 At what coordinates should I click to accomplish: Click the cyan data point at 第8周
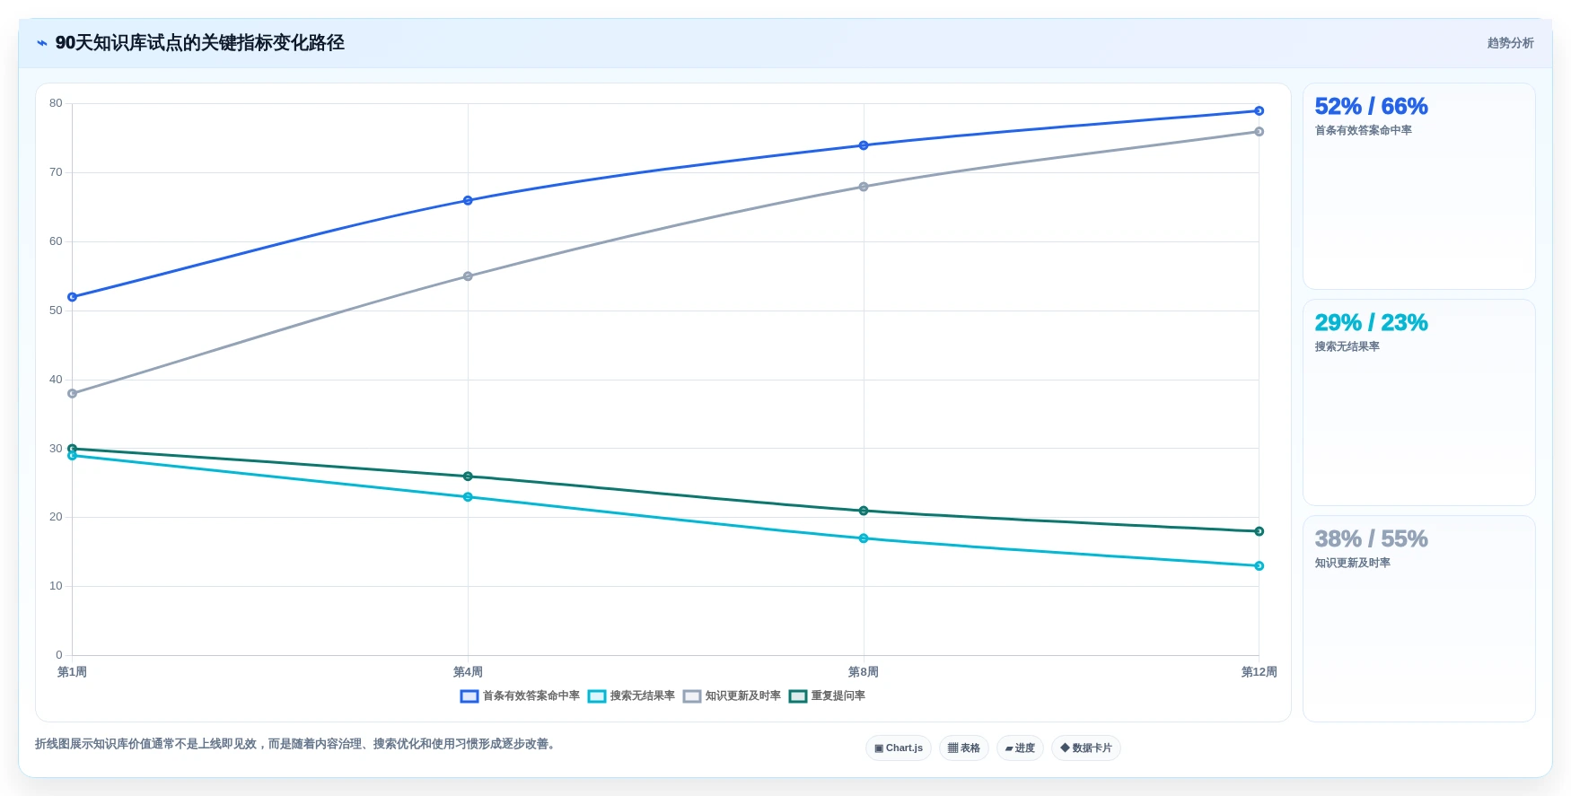coord(864,538)
